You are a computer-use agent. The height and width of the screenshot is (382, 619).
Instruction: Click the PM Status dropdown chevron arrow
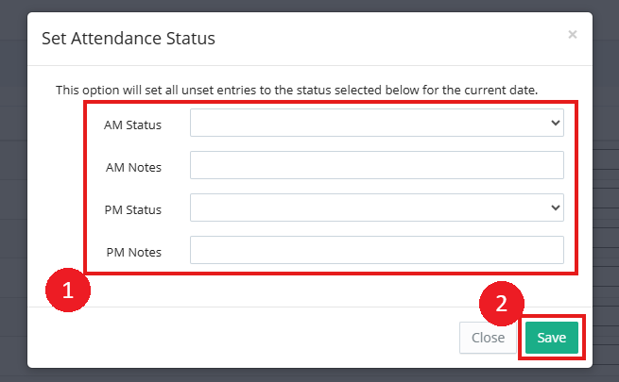click(554, 208)
